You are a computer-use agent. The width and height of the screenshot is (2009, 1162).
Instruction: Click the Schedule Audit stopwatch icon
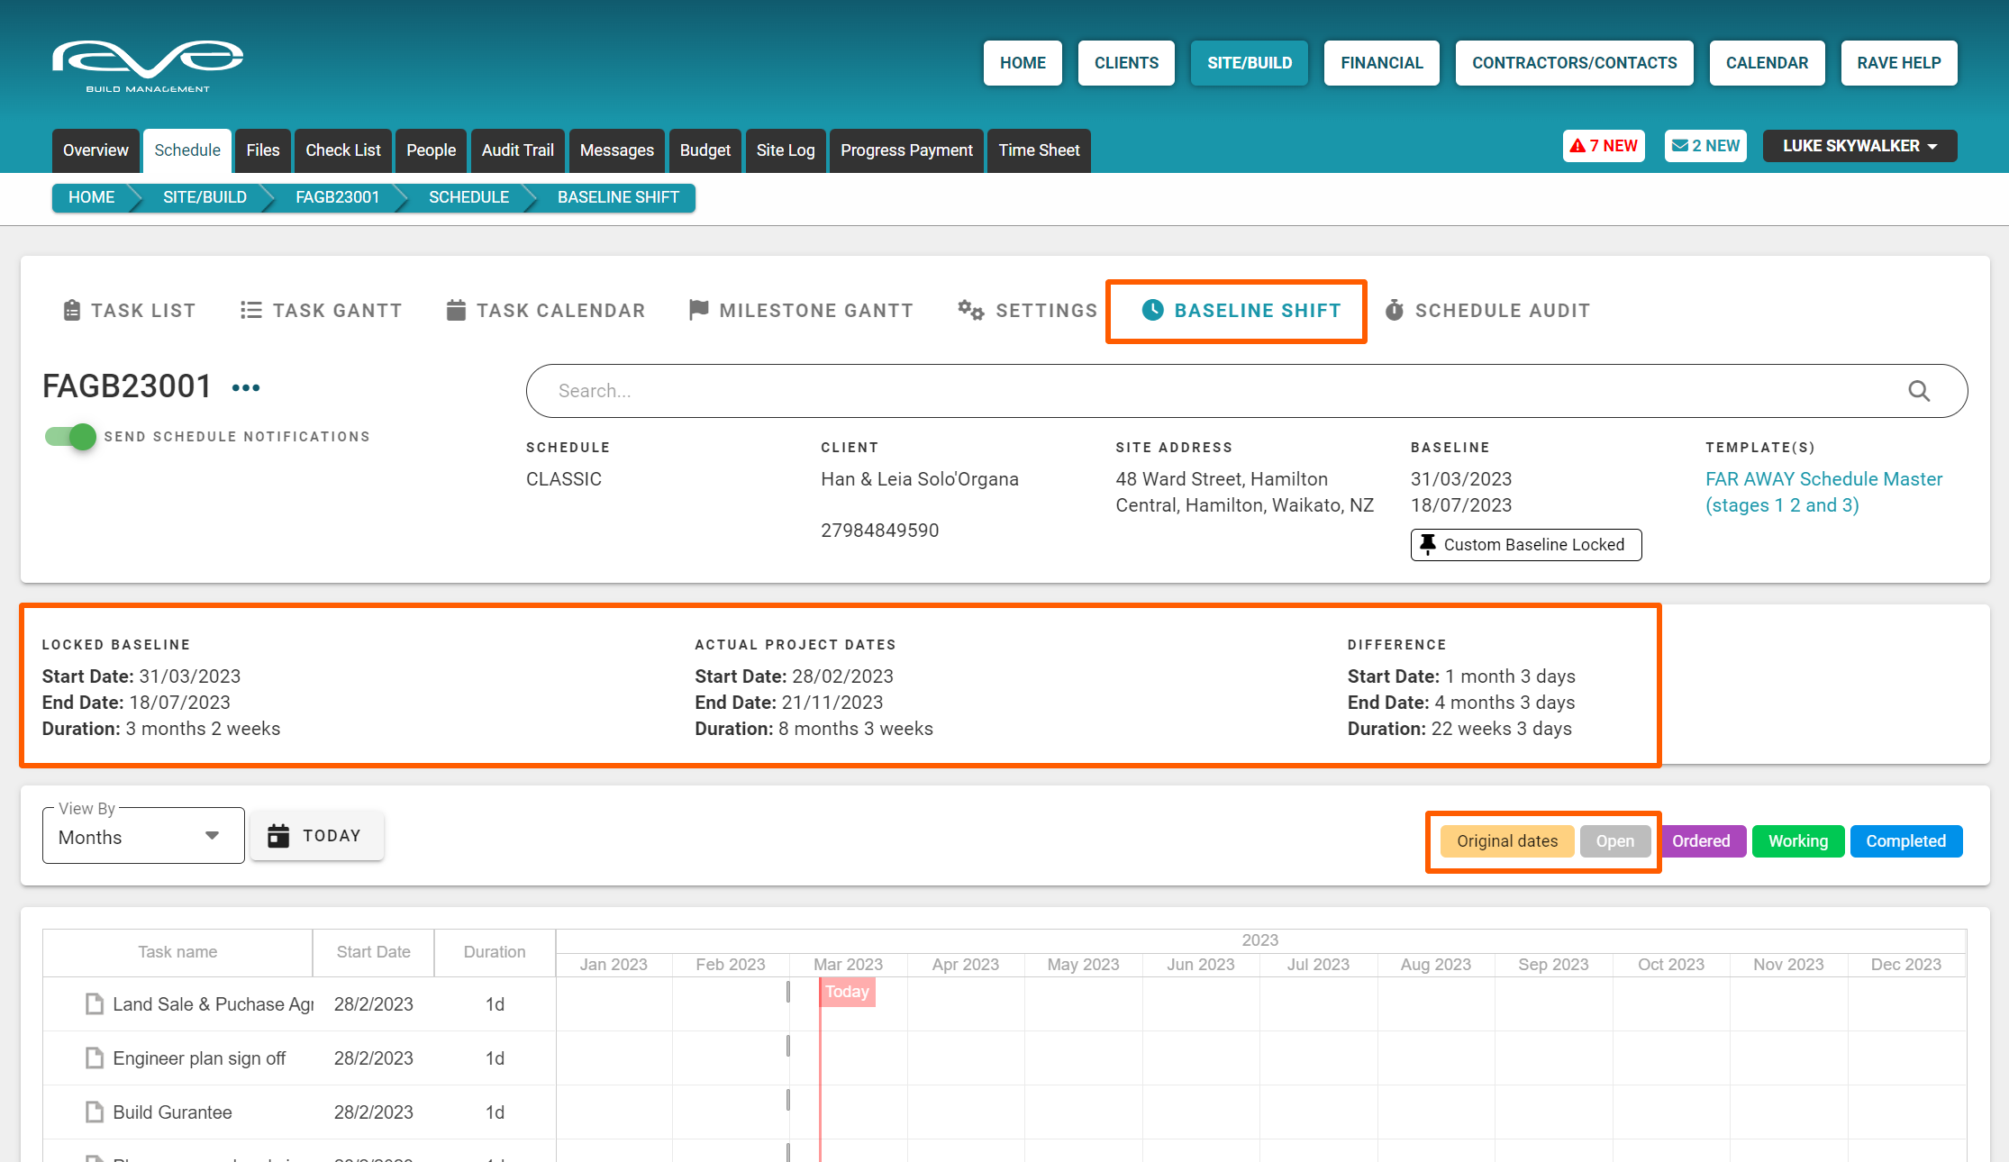pos(1395,311)
